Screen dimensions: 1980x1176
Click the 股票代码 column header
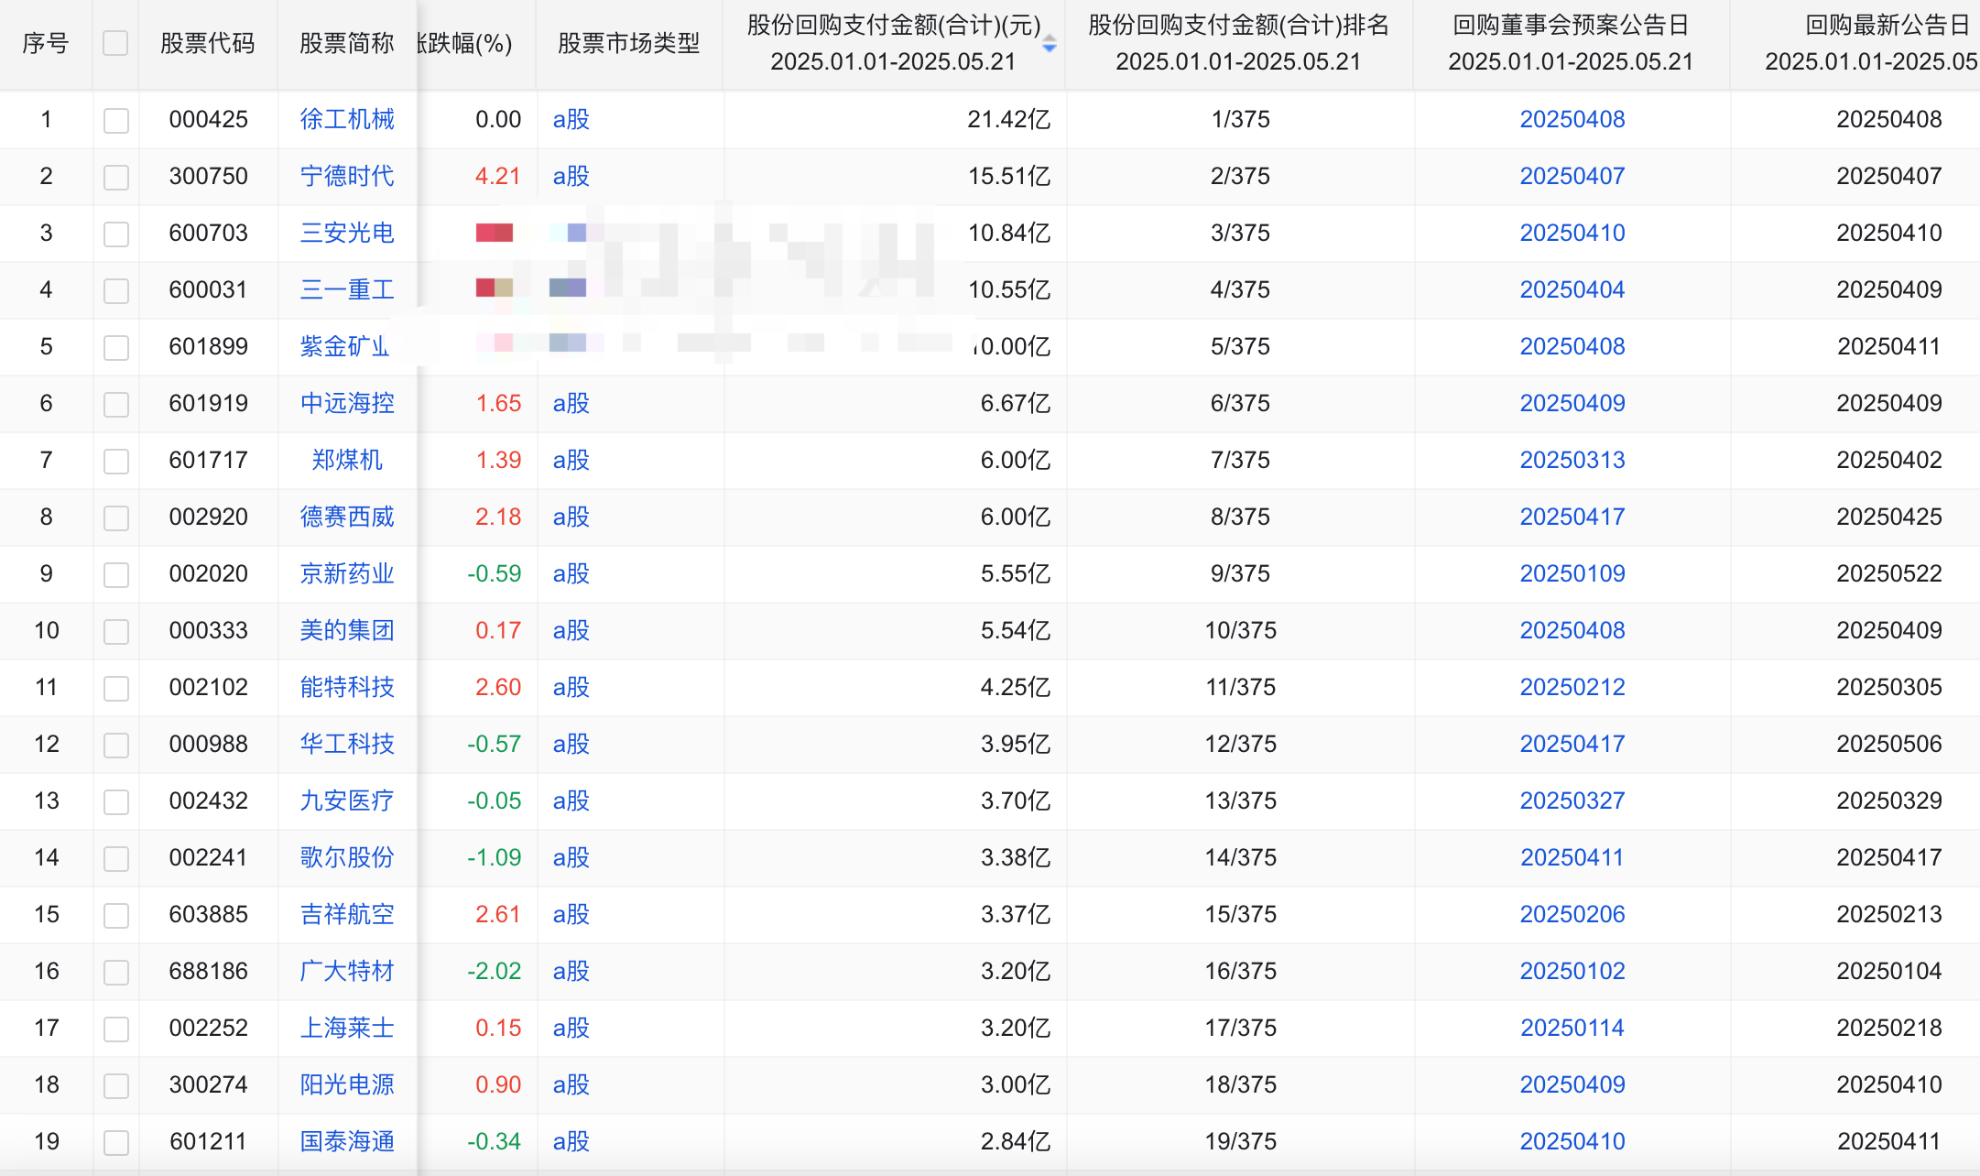208,43
